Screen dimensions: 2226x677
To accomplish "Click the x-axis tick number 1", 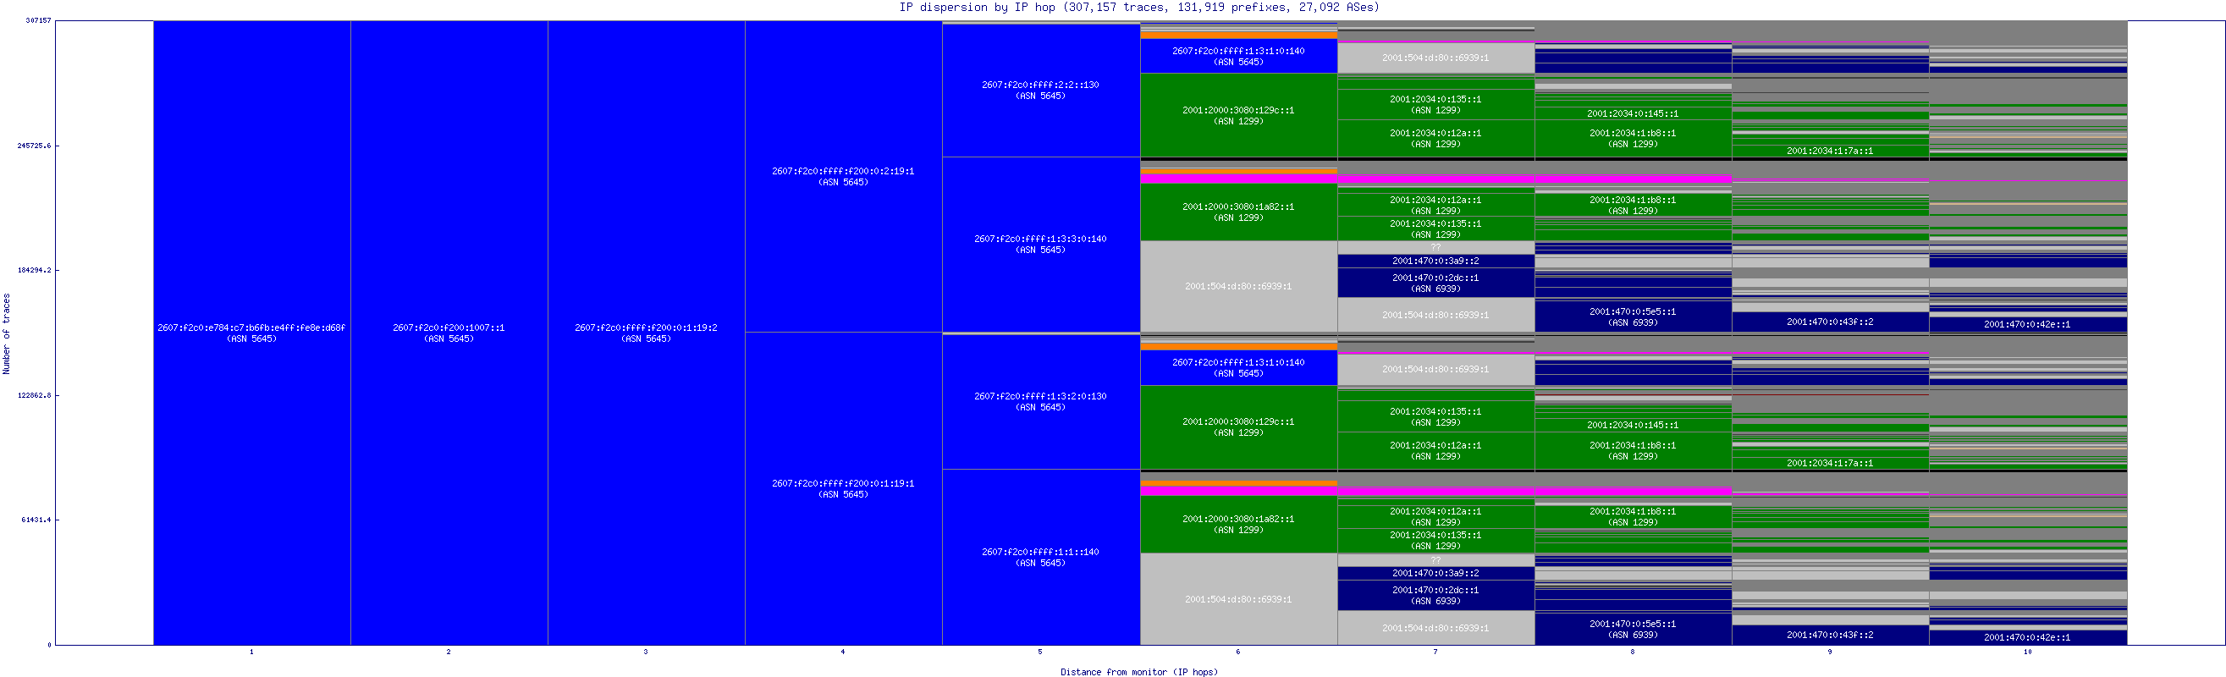I will click(x=251, y=652).
